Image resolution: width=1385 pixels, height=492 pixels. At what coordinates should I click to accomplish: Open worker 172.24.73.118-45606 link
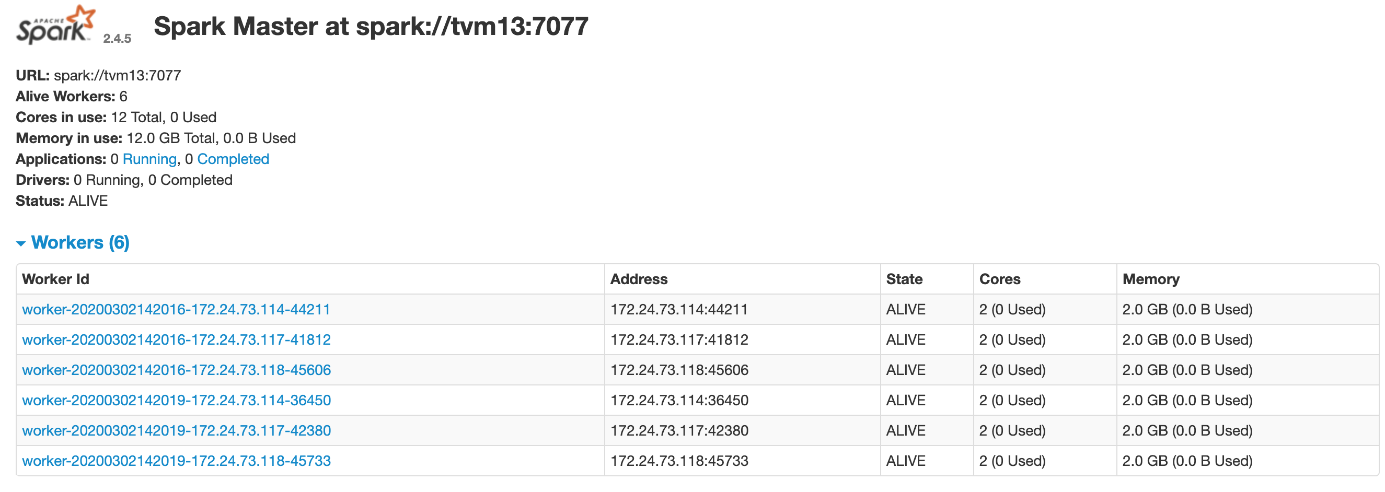176,370
